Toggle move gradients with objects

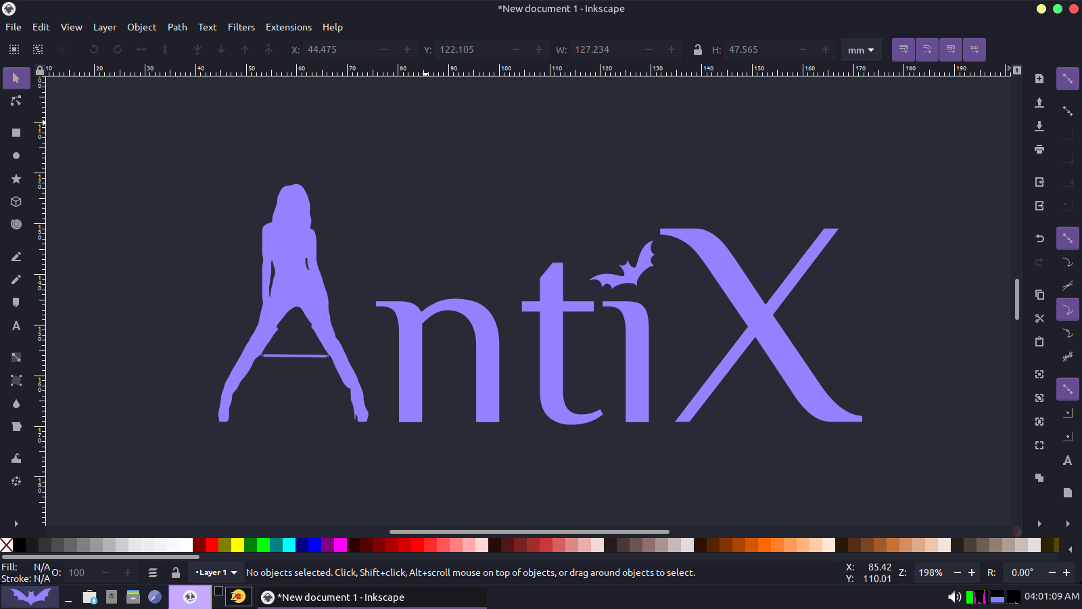pyautogui.click(x=951, y=49)
